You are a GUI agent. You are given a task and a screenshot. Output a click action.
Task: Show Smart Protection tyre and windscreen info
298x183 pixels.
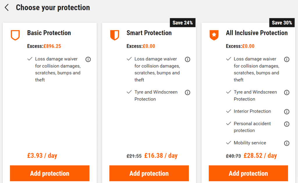point(187,92)
